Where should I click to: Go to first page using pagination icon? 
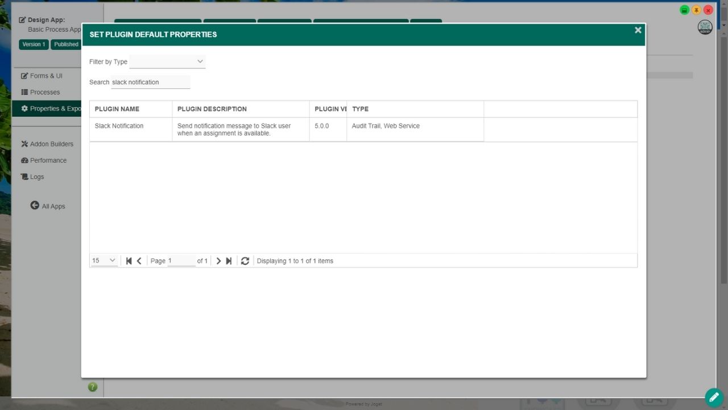(x=129, y=261)
